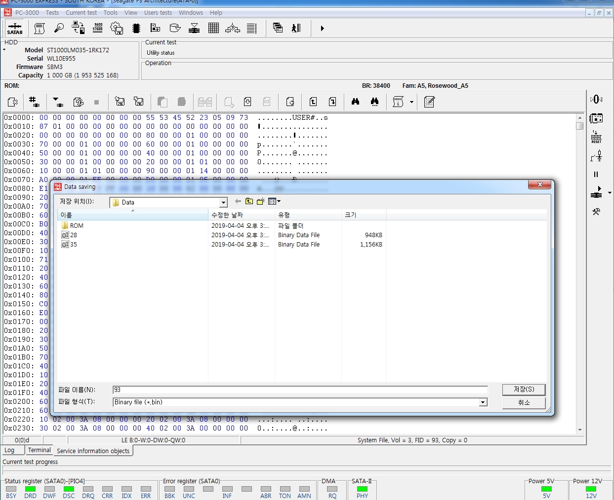
Task: Create a new folder in save dialog
Action: point(260,201)
